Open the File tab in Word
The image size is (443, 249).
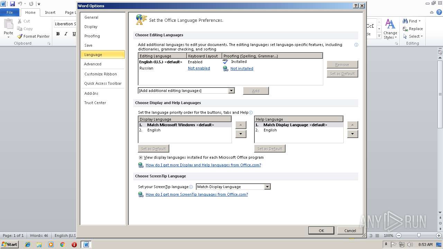(x=10, y=12)
